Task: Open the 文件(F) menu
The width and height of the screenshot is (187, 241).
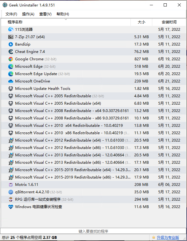Action: pos(11,14)
